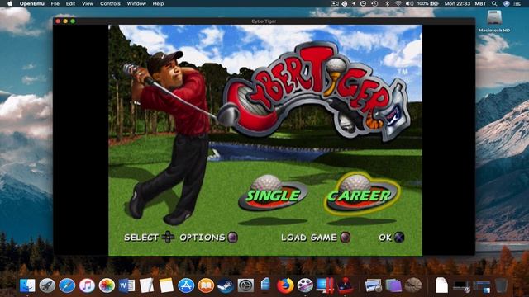529x297 pixels.
Task: Click the location arrow menu bar icon
Action: coord(354,3)
